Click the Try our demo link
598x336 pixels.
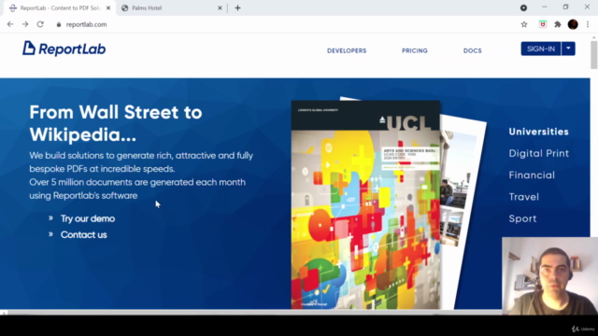coord(88,218)
